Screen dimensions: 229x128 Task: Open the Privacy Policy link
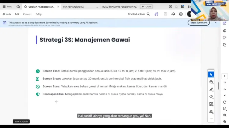pyautogui.click(x=55, y=25)
